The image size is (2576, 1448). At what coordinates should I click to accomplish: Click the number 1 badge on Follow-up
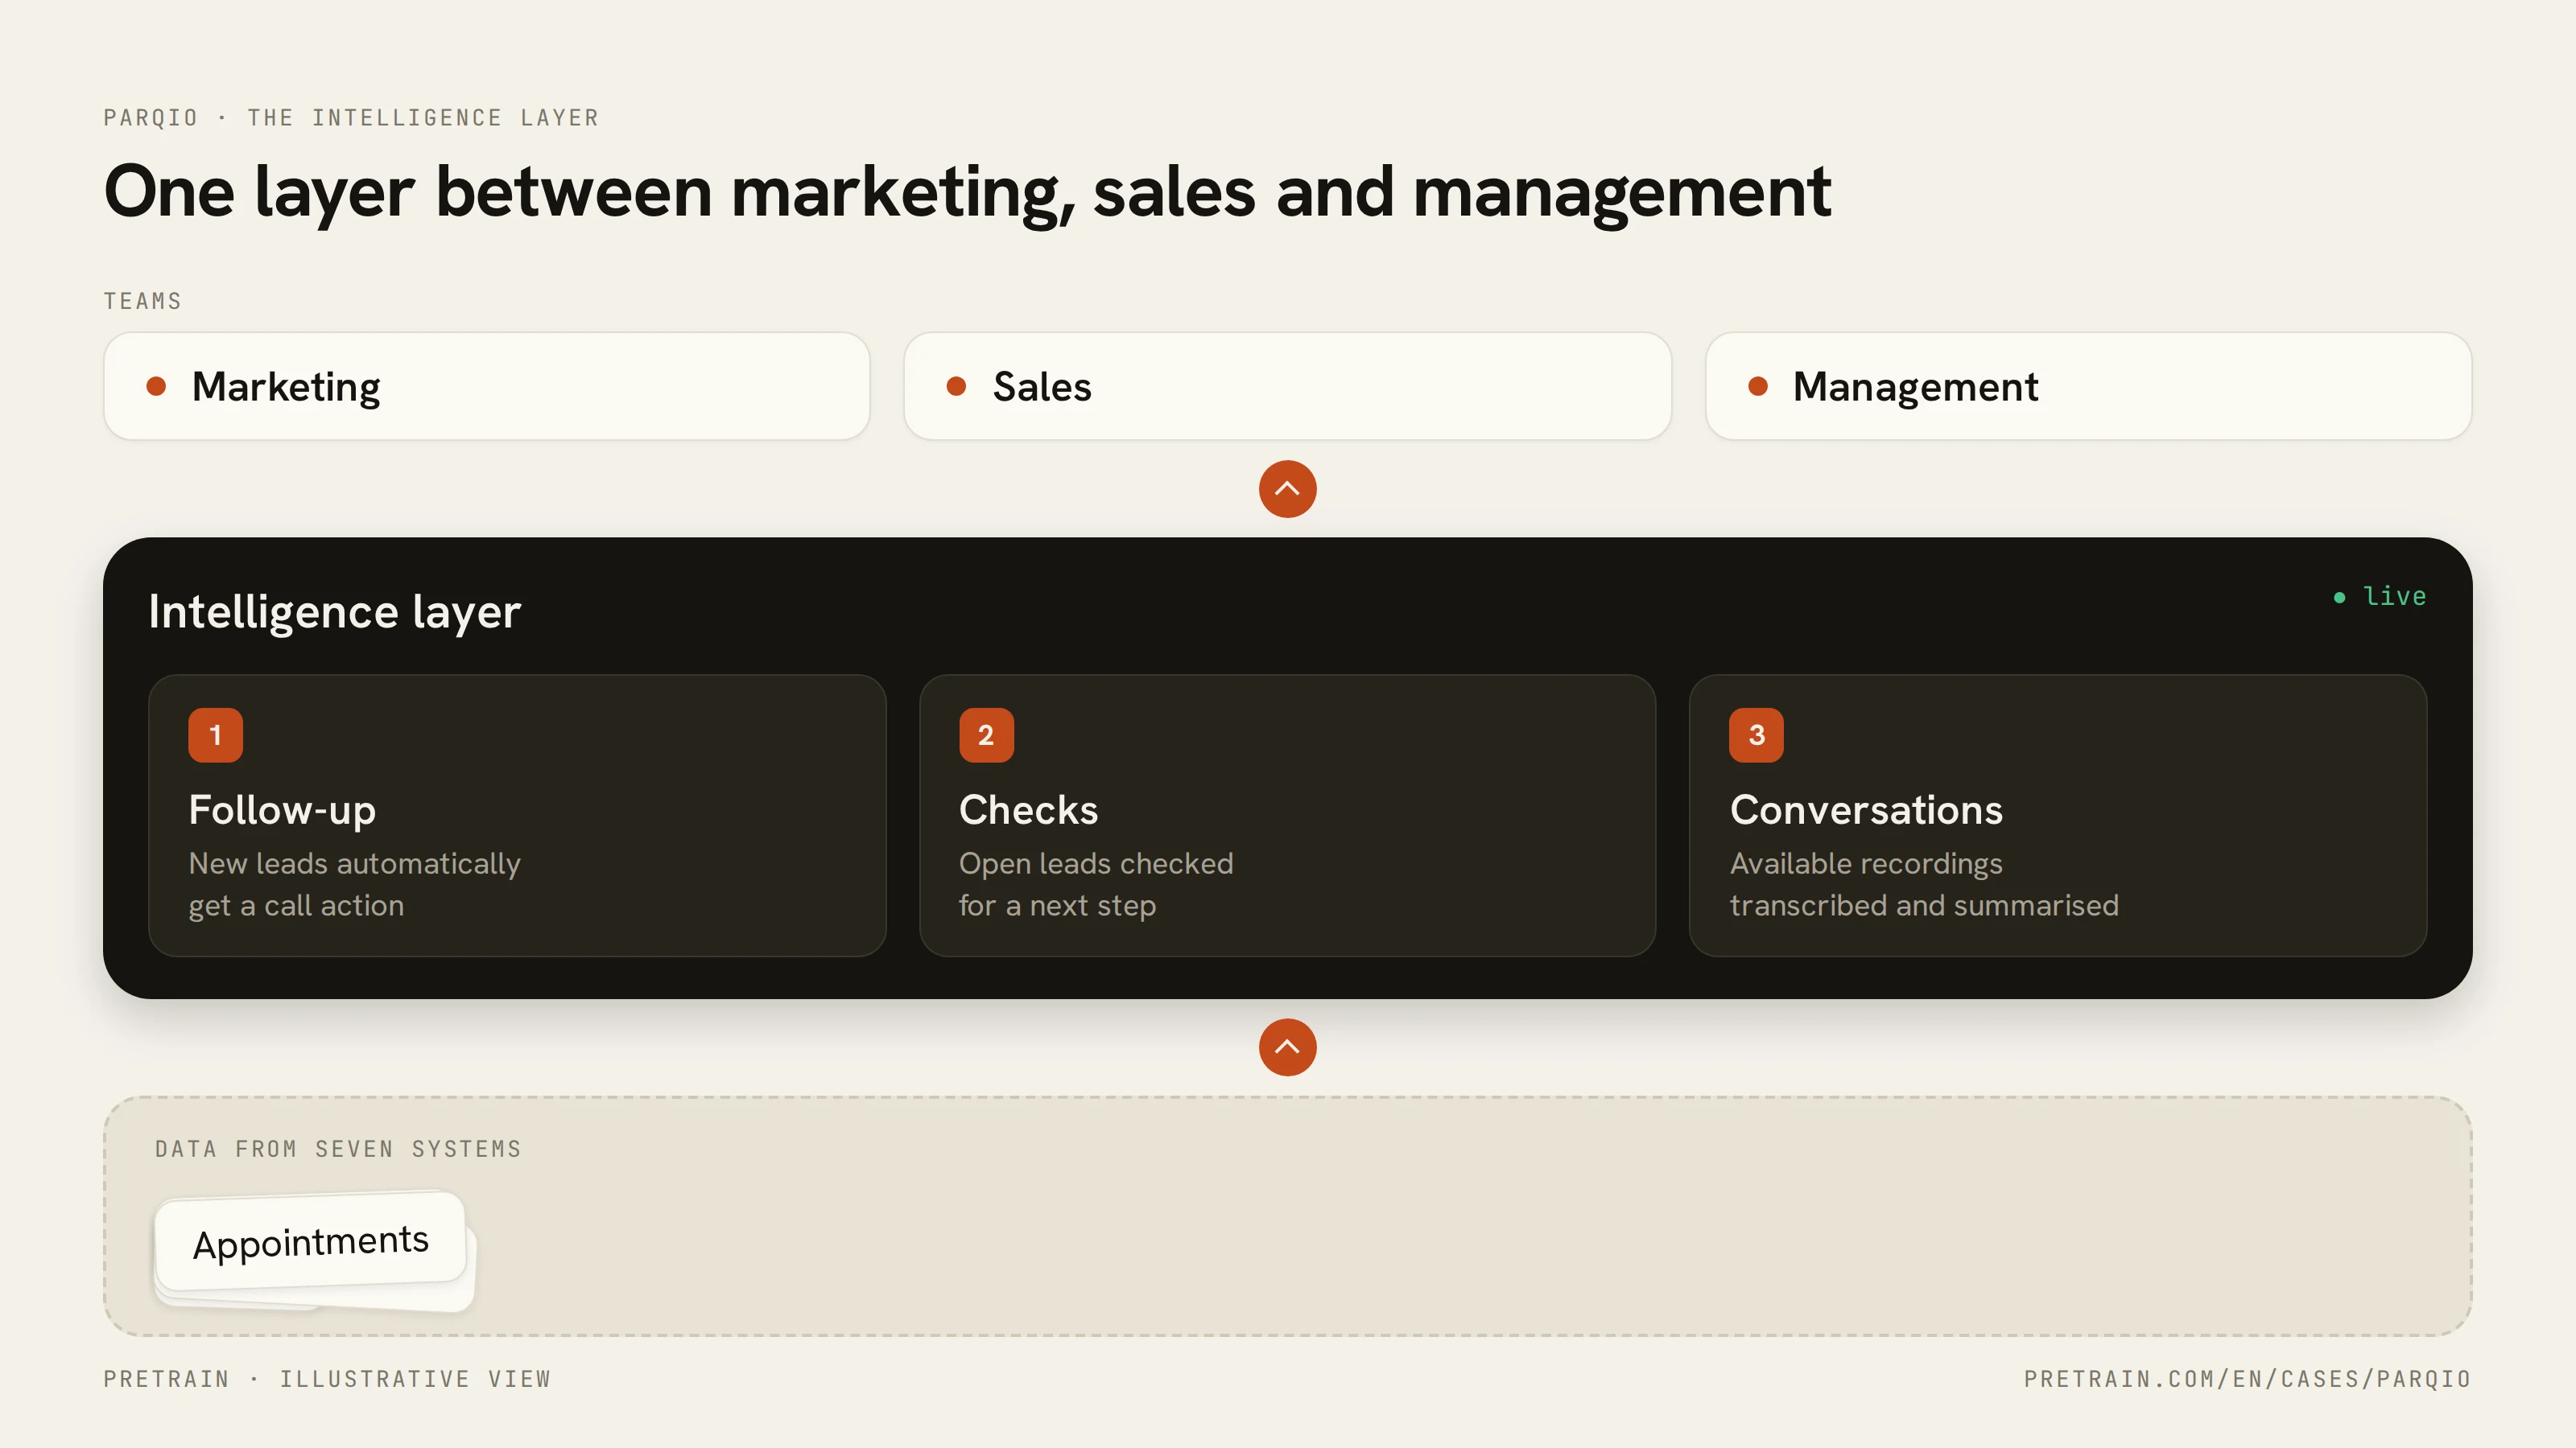[x=215, y=735]
